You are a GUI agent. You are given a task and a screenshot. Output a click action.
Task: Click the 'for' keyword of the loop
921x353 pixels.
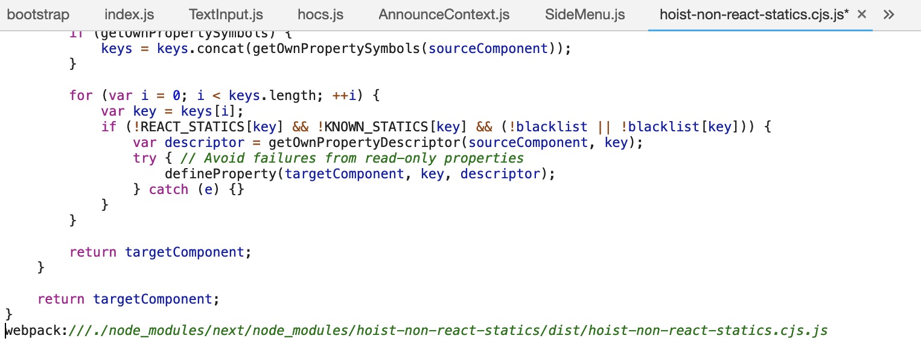[81, 96]
